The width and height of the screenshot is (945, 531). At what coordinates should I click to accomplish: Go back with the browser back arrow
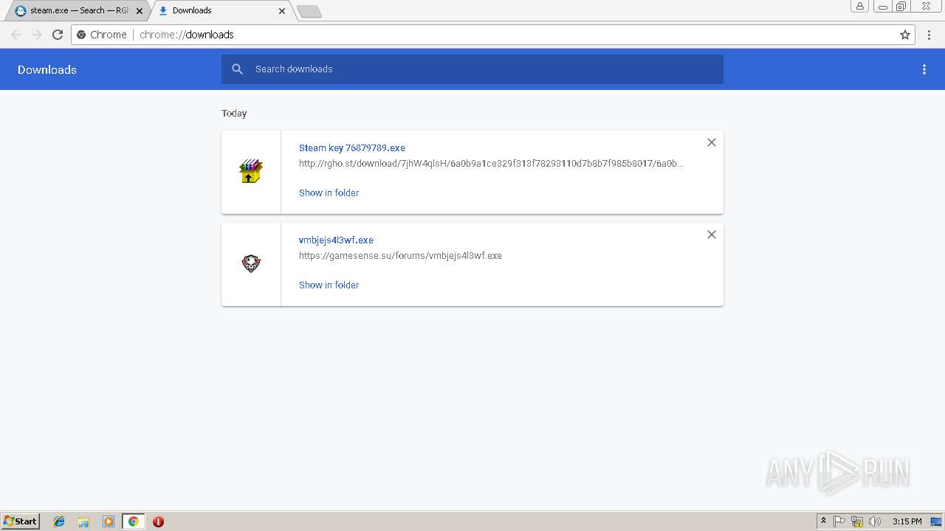click(16, 35)
